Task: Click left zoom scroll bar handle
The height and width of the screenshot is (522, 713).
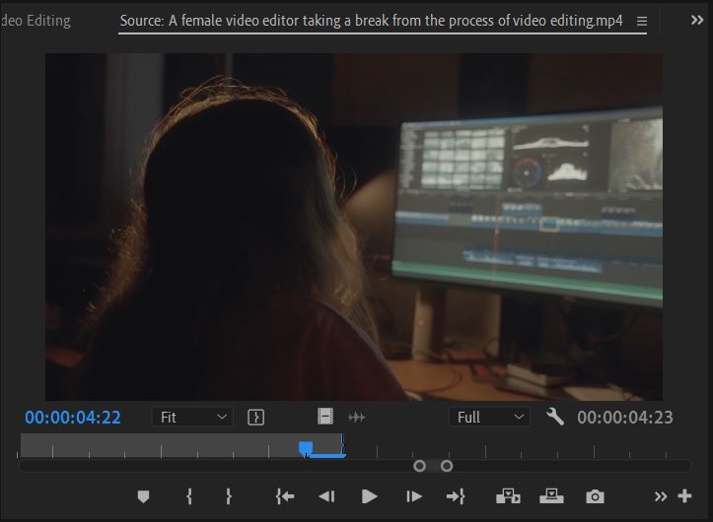Action: pyautogui.click(x=419, y=466)
